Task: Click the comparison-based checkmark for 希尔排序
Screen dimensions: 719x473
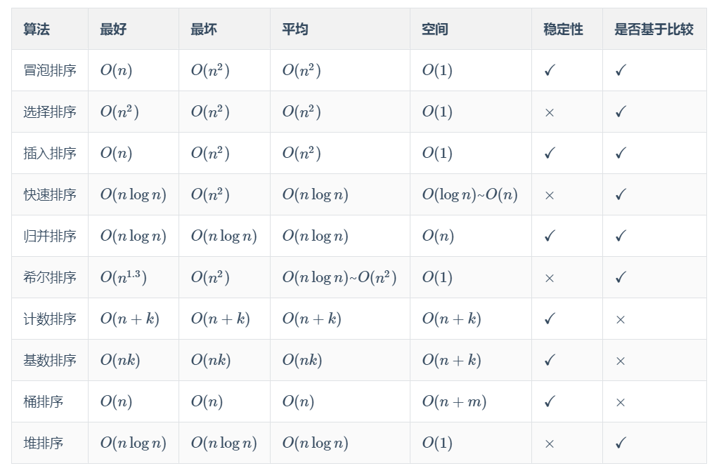Action: tap(620, 277)
